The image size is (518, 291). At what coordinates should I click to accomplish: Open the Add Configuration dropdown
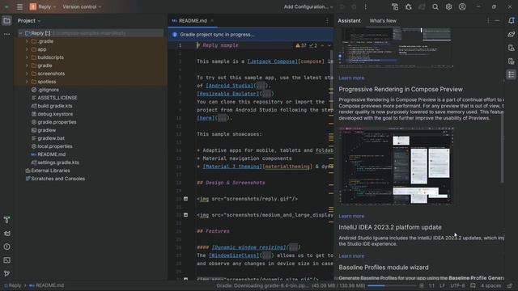tap(308, 6)
